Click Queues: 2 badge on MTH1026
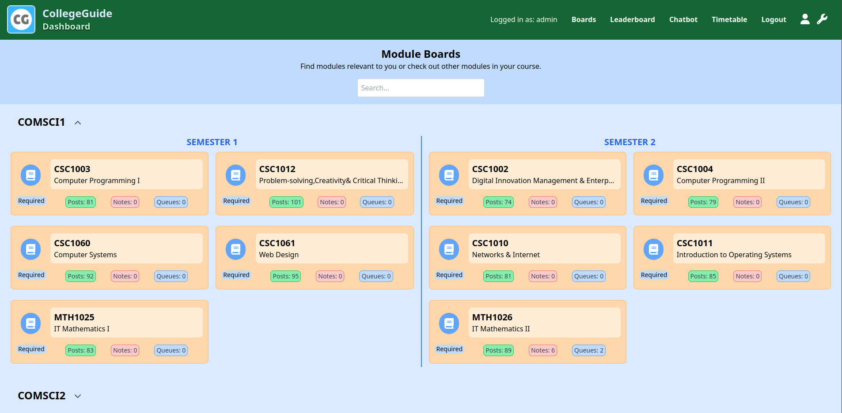 (589, 350)
